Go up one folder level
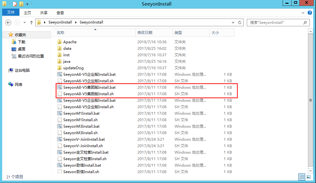Image resolution: width=316 pixels, height=183 pixels. pyautogui.click(x=32, y=22)
